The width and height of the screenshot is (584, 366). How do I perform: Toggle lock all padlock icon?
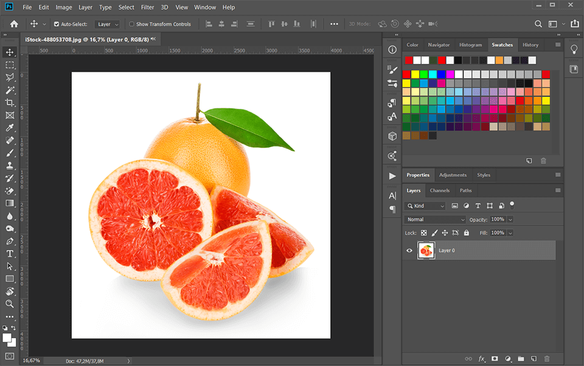tap(467, 233)
